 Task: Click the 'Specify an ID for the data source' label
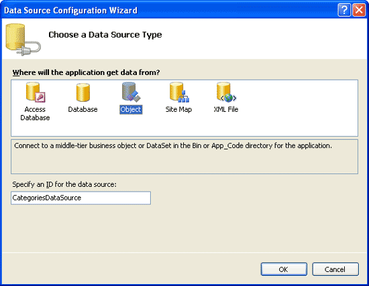(64, 184)
